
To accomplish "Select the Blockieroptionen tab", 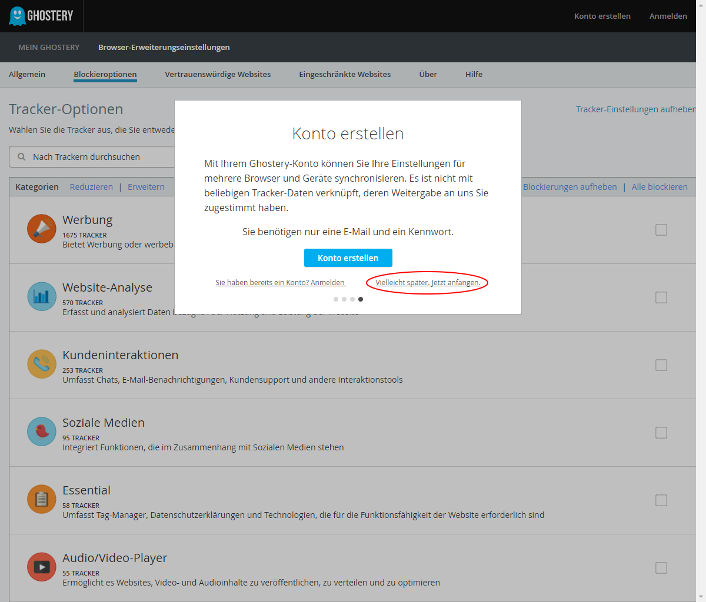I will tap(105, 75).
